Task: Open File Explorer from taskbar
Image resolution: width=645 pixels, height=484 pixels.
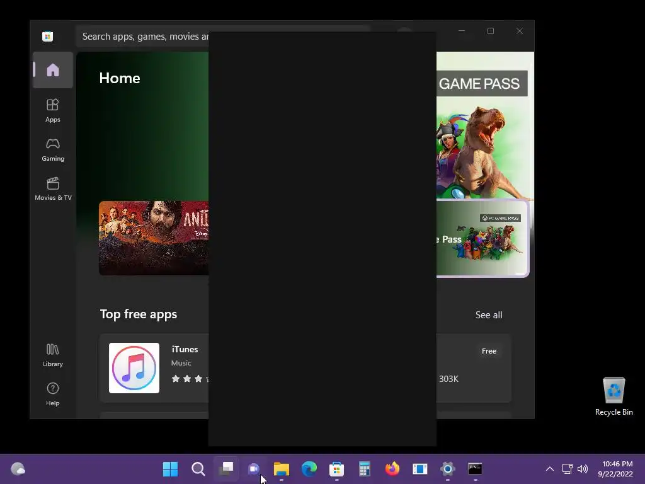Action: click(x=282, y=469)
